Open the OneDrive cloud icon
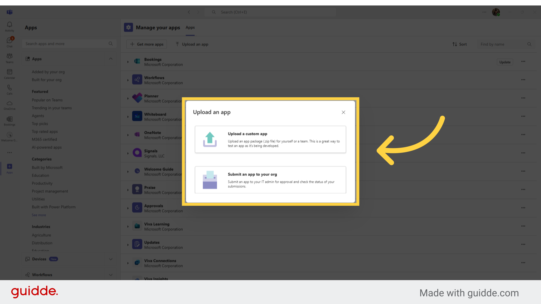Viewport: 541px width, 304px height. (9, 105)
